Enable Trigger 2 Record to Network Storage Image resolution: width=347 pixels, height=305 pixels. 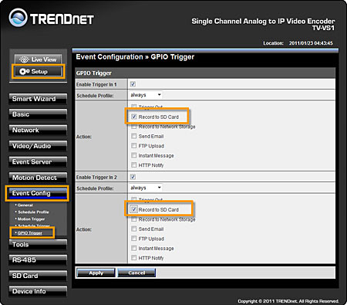click(x=133, y=219)
